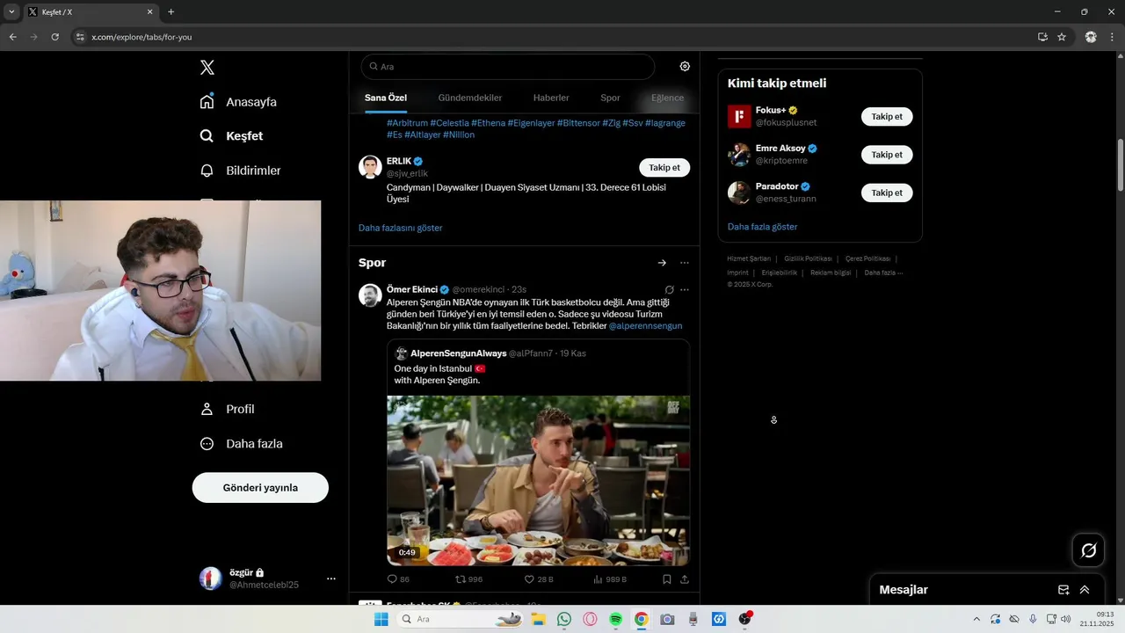1125x633 pixels.
Task: Go back in Chrome
Action: pyautogui.click(x=12, y=37)
